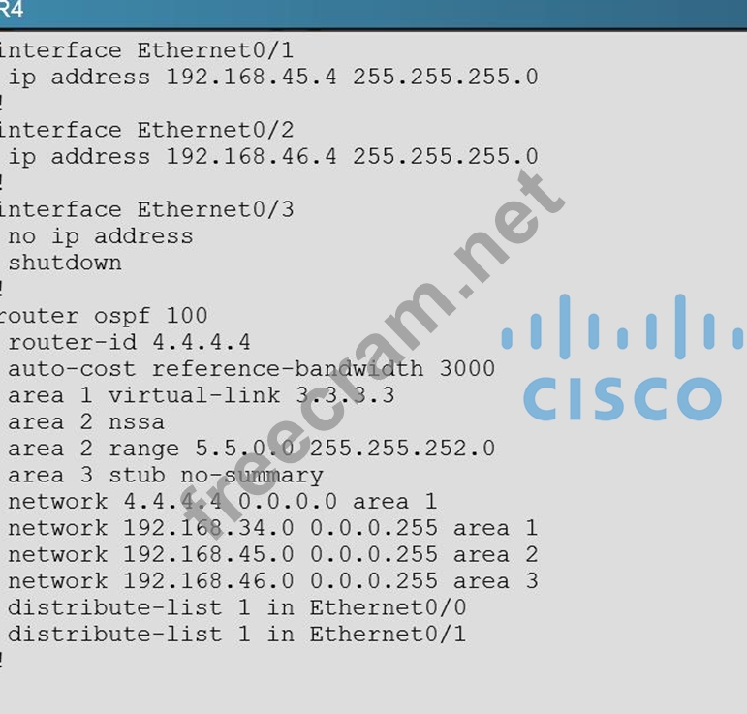Click the IP address 192.168.45.4 line
This screenshot has height=714, width=747.
[272, 77]
